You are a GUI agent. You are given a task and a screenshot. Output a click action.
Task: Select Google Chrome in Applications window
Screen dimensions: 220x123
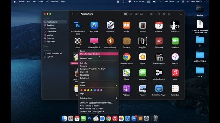click(x=126, y=57)
